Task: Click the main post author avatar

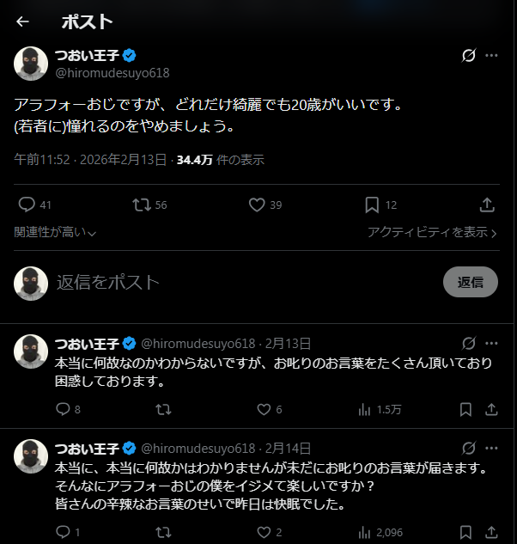Action: click(x=31, y=64)
